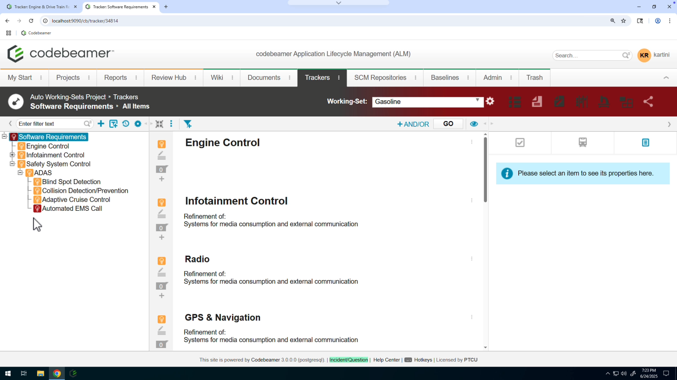Open File Explorer from the taskbar
677x380 pixels.
[40, 373]
